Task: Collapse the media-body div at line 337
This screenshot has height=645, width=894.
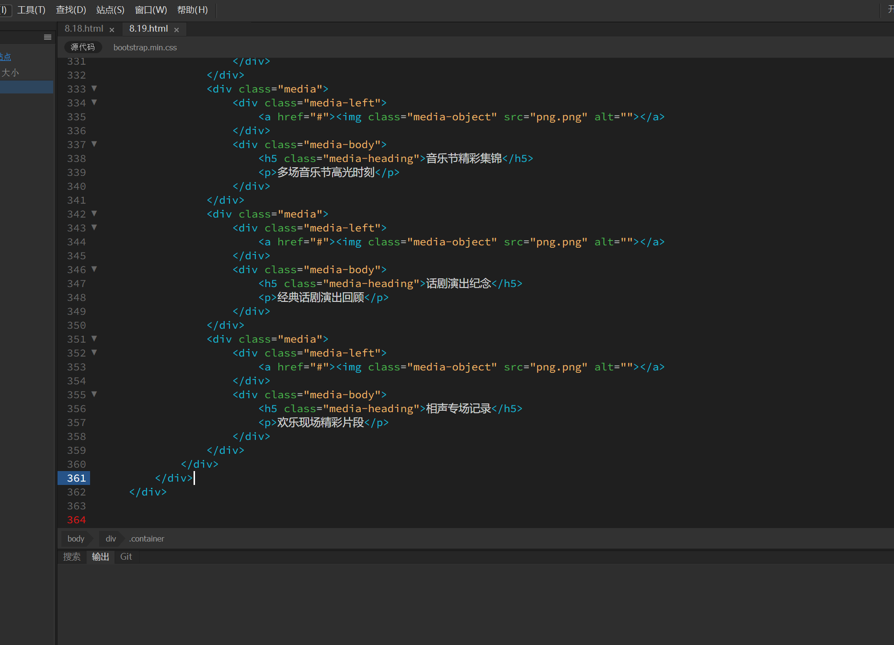Action: pos(94,144)
